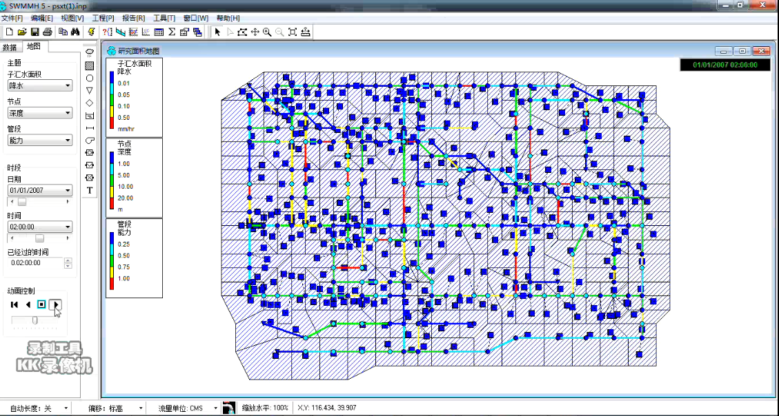Open the statistics sigma icon

click(x=171, y=32)
